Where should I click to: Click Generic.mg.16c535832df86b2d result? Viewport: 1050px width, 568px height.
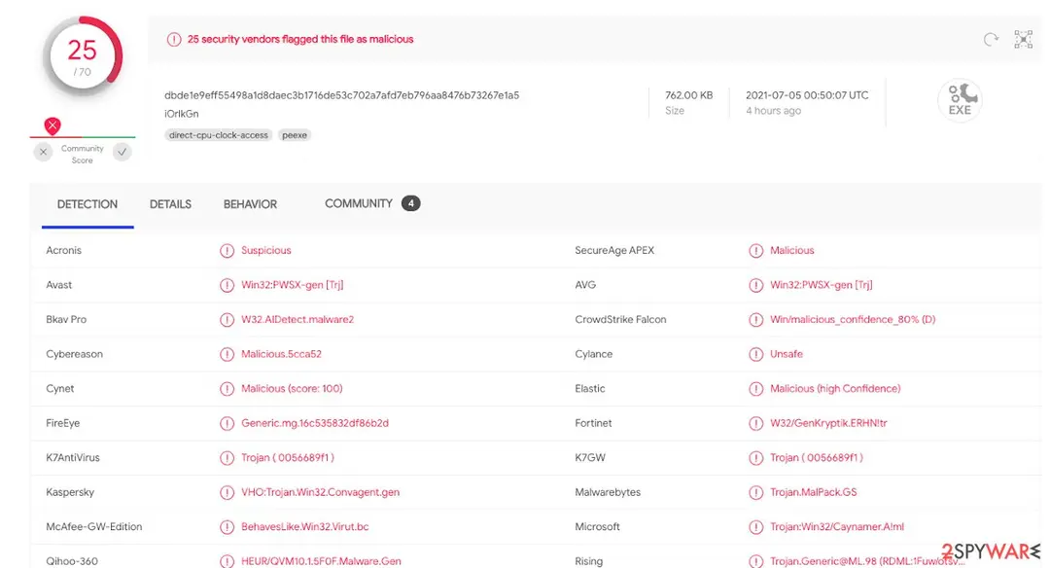(315, 423)
